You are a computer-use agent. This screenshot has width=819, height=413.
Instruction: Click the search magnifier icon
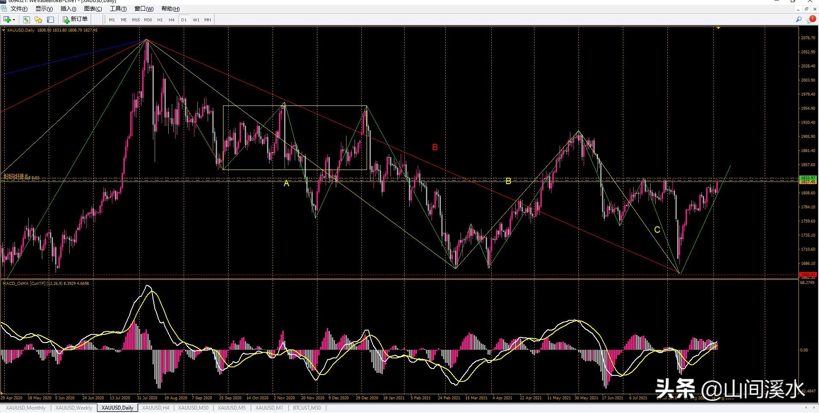pos(798,20)
